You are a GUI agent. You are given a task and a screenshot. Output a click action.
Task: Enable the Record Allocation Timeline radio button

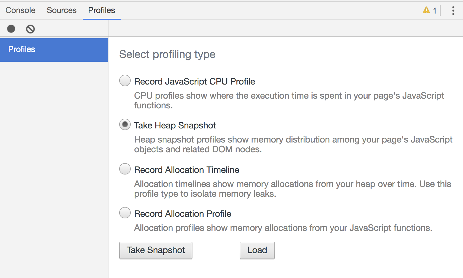[125, 169]
